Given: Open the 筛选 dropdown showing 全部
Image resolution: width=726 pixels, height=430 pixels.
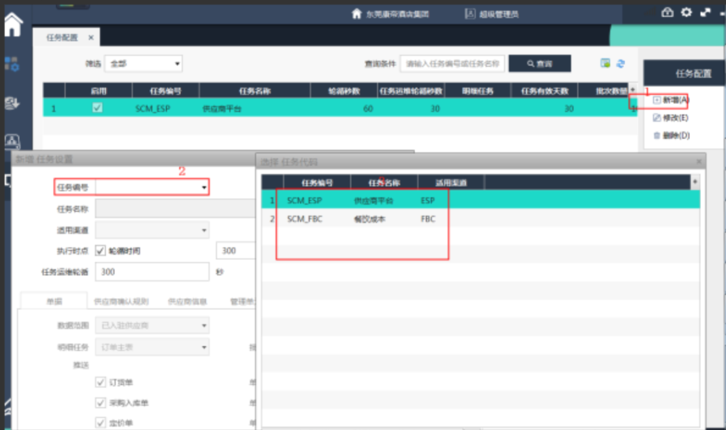Looking at the screenshot, I should click(x=143, y=64).
